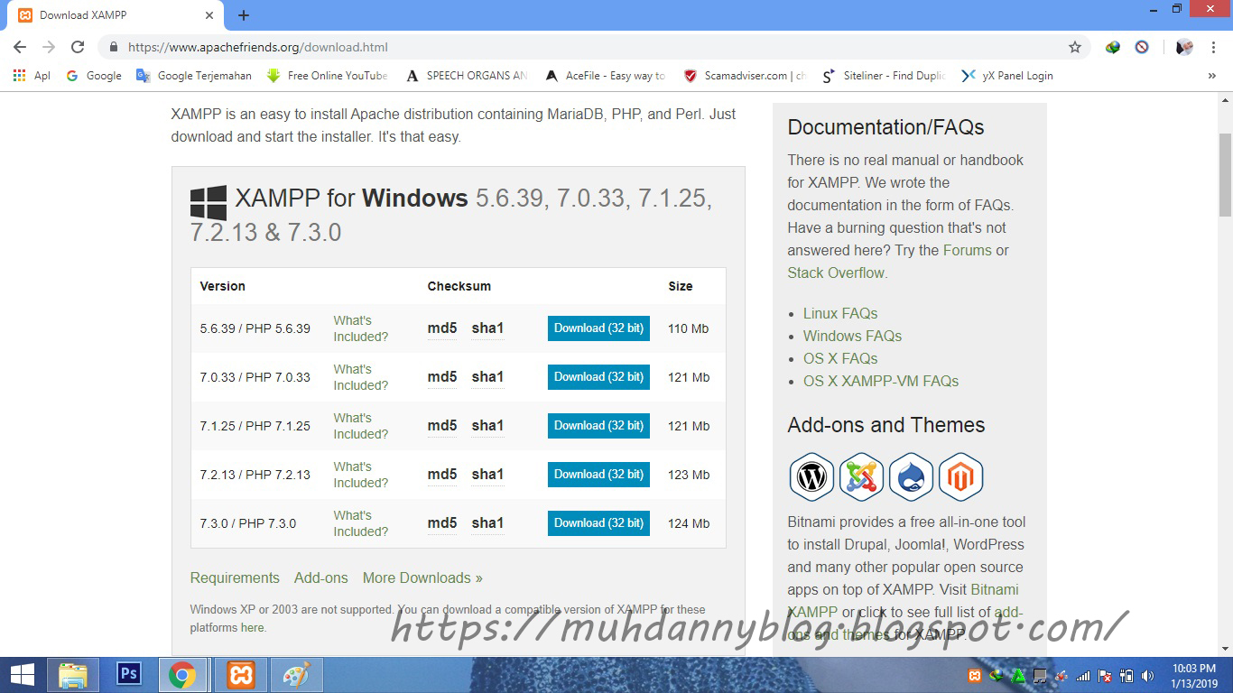The width and height of the screenshot is (1233, 693).
Task: Open What's Included for 7.0.33
Action: (360, 377)
